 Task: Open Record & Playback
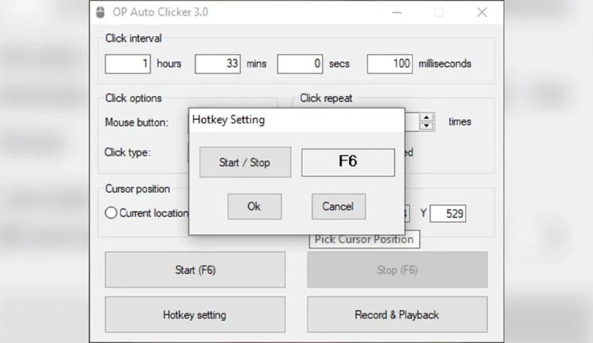397,315
